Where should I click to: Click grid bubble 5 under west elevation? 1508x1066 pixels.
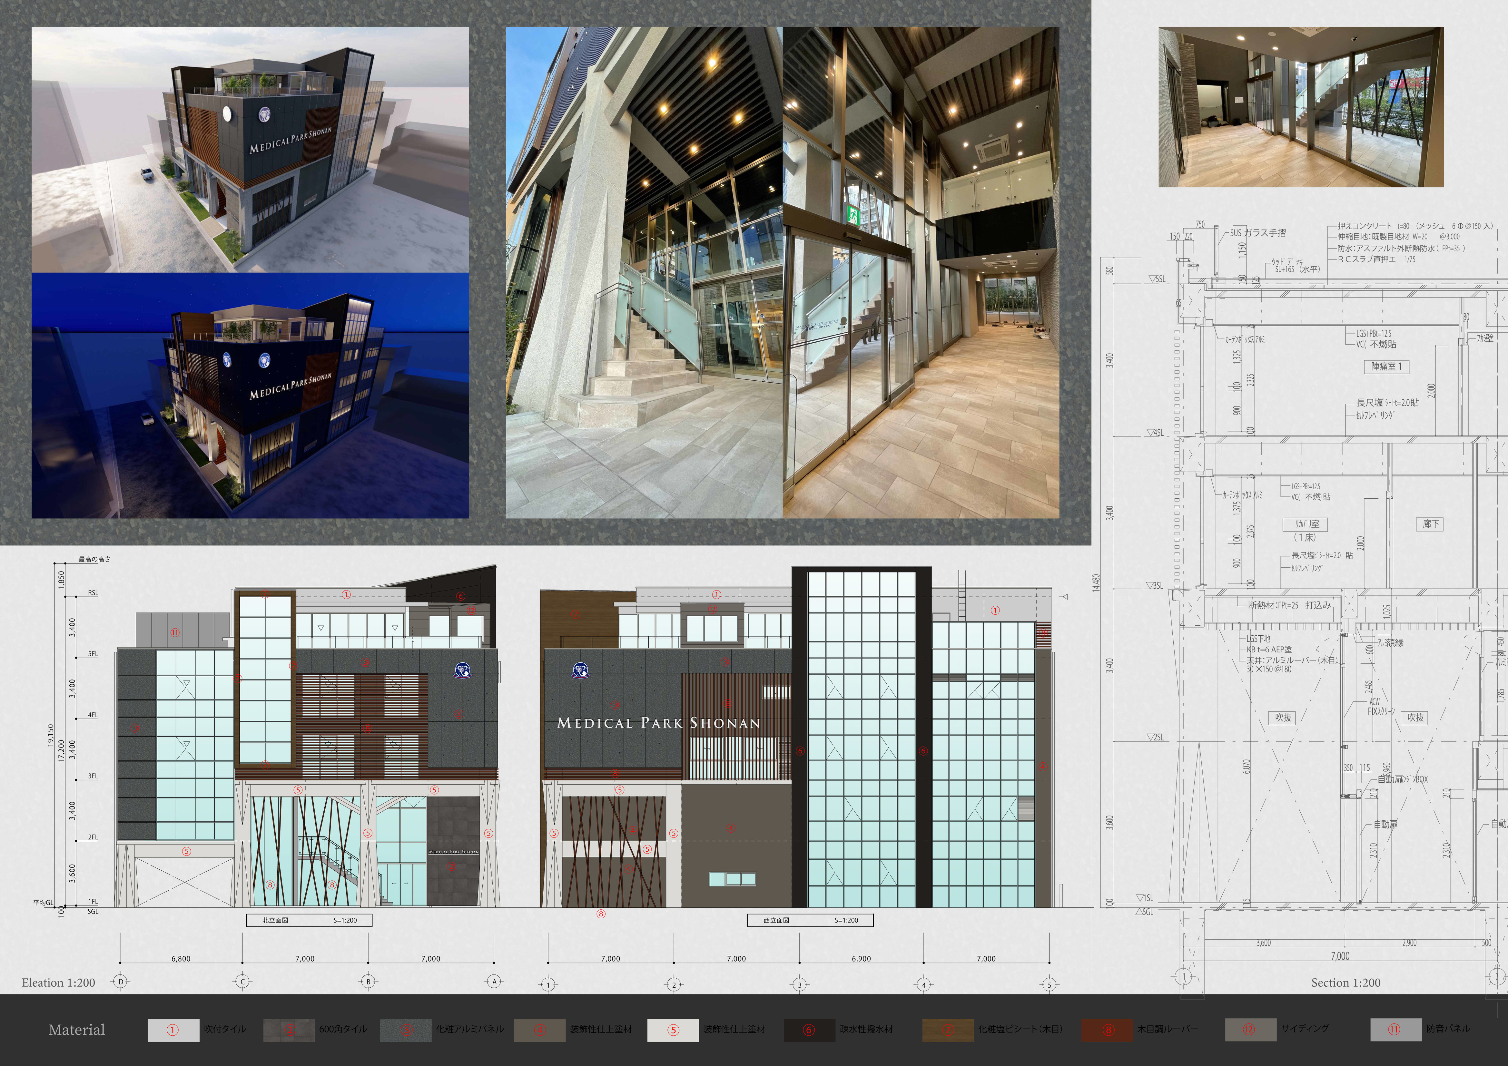pos(1050,985)
